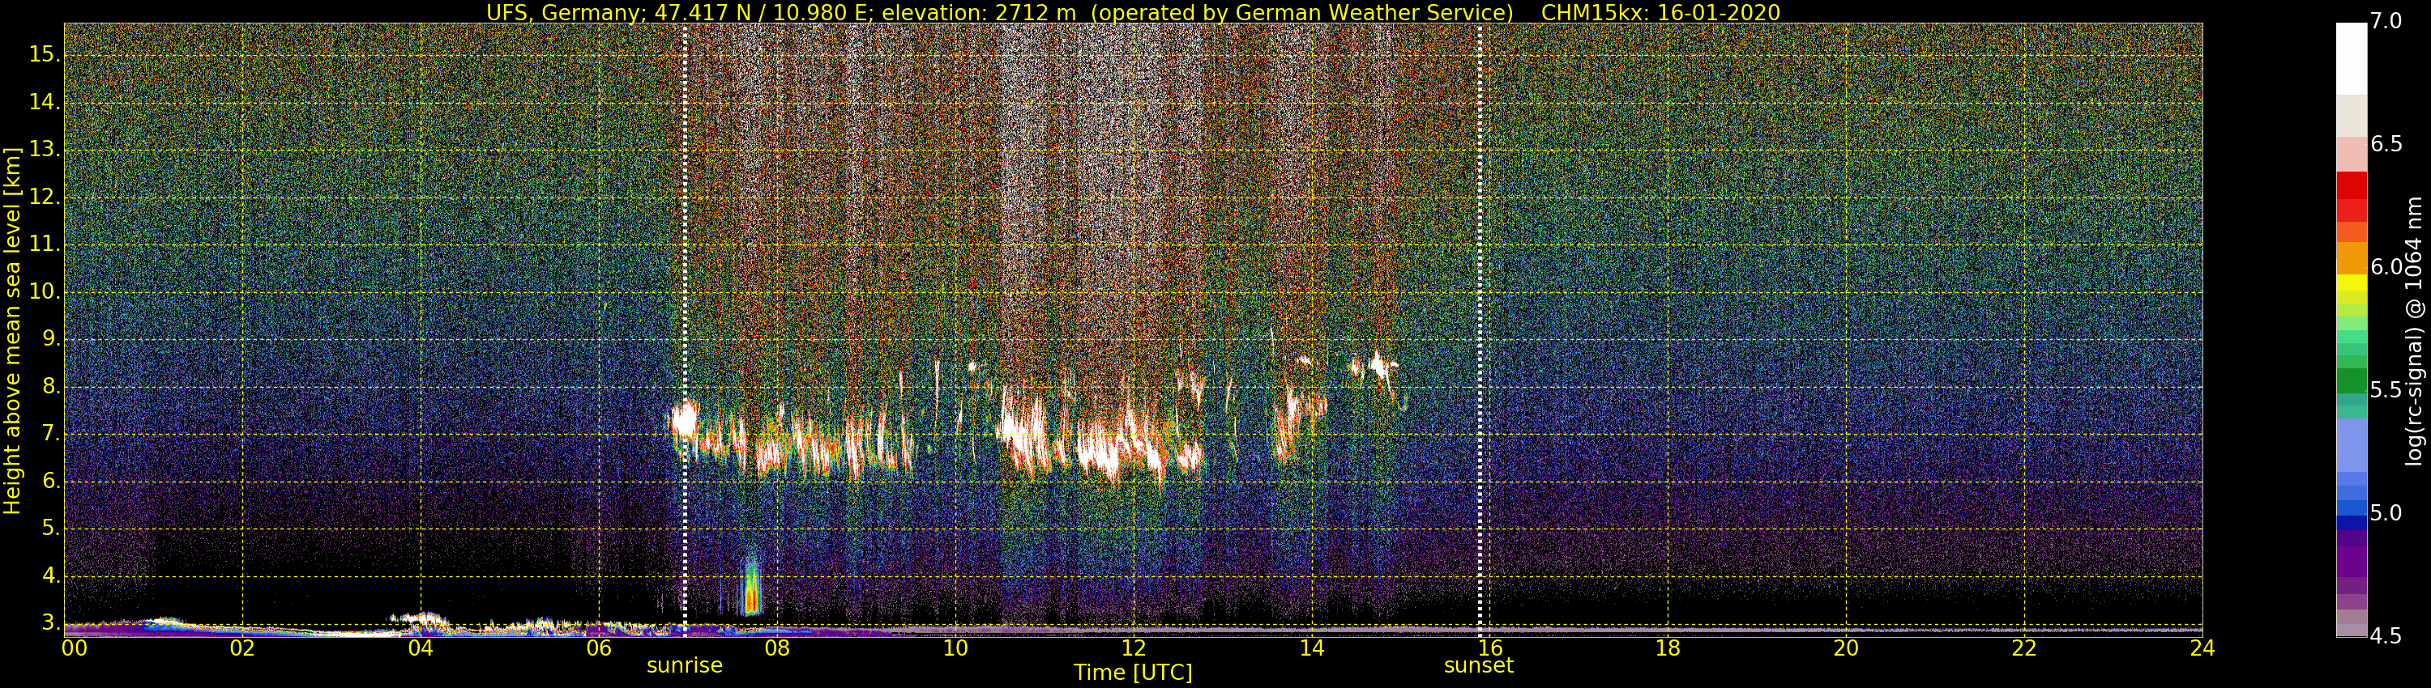Click the '02' time axis tick label

pos(242,648)
